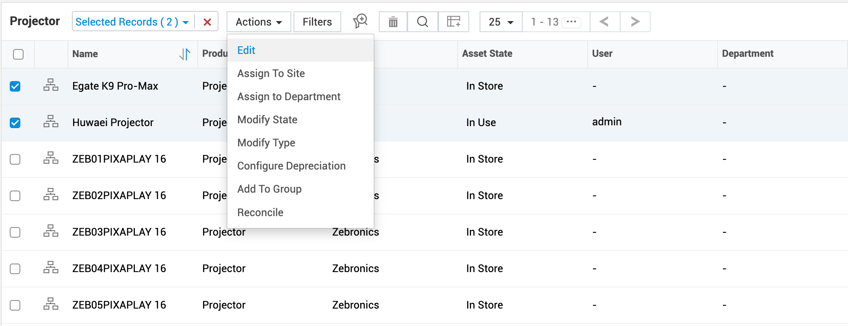Toggle the select-all header checkbox

click(x=18, y=54)
